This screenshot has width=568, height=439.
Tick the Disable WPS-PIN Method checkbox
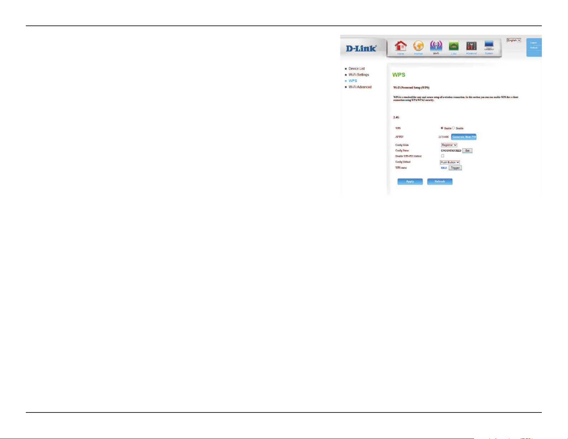pos(442,156)
